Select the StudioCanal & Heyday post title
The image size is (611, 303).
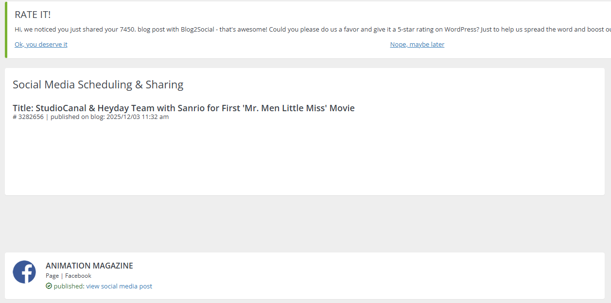(183, 108)
